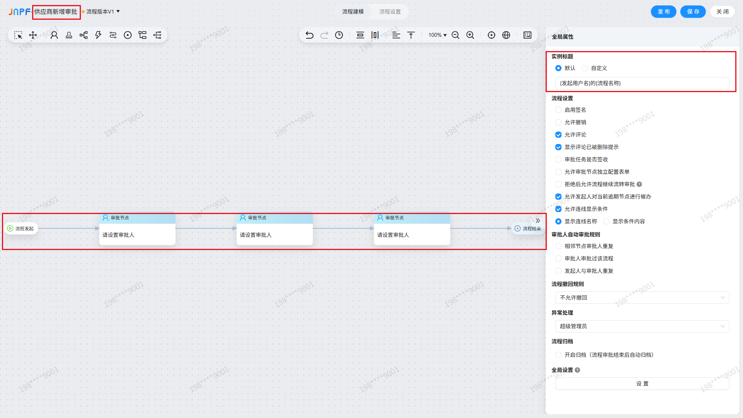Click the 发布 publish button

(x=664, y=12)
